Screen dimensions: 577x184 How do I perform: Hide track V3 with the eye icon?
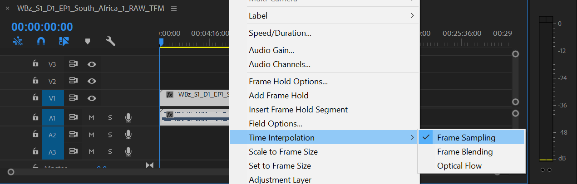(92, 64)
